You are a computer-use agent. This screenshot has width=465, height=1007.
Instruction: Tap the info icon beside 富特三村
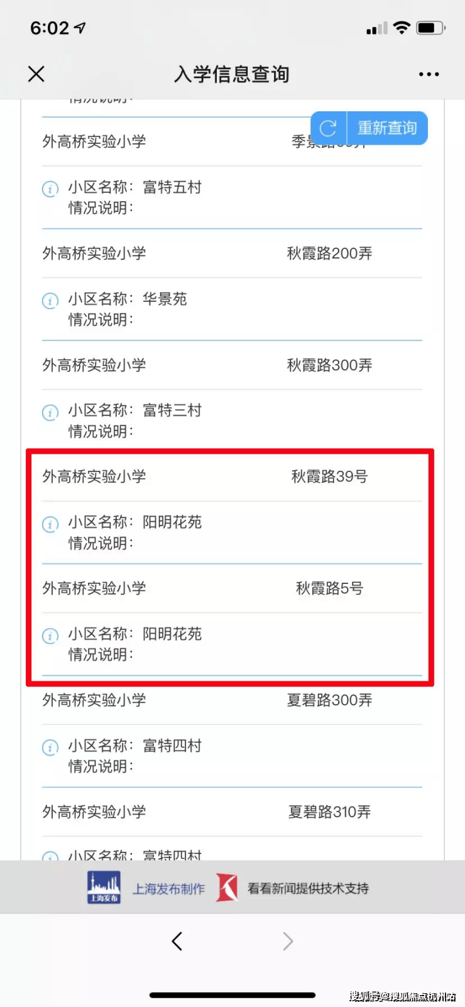click(x=50, y=412)
